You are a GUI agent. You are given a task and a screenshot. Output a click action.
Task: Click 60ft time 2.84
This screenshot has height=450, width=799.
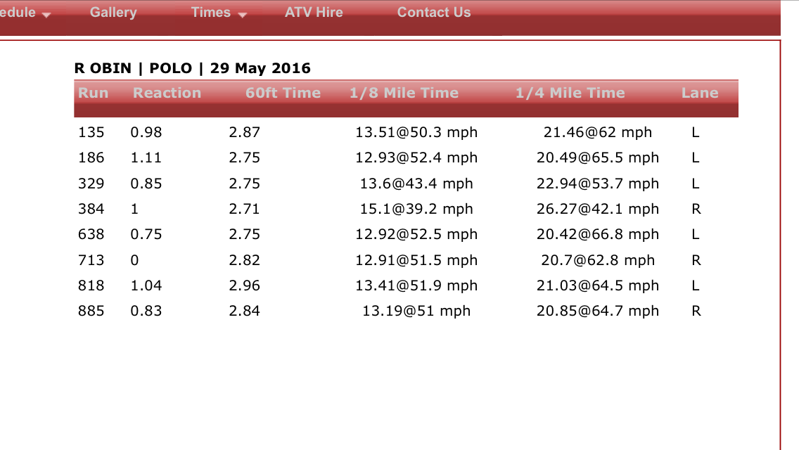pyautogui.click(x=245, y=311)
